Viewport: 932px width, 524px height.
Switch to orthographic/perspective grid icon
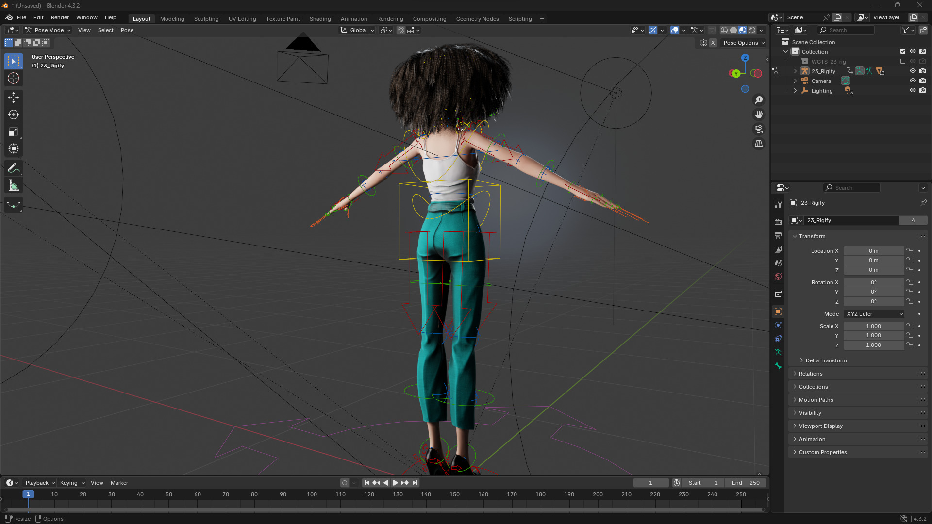(759, 144)
